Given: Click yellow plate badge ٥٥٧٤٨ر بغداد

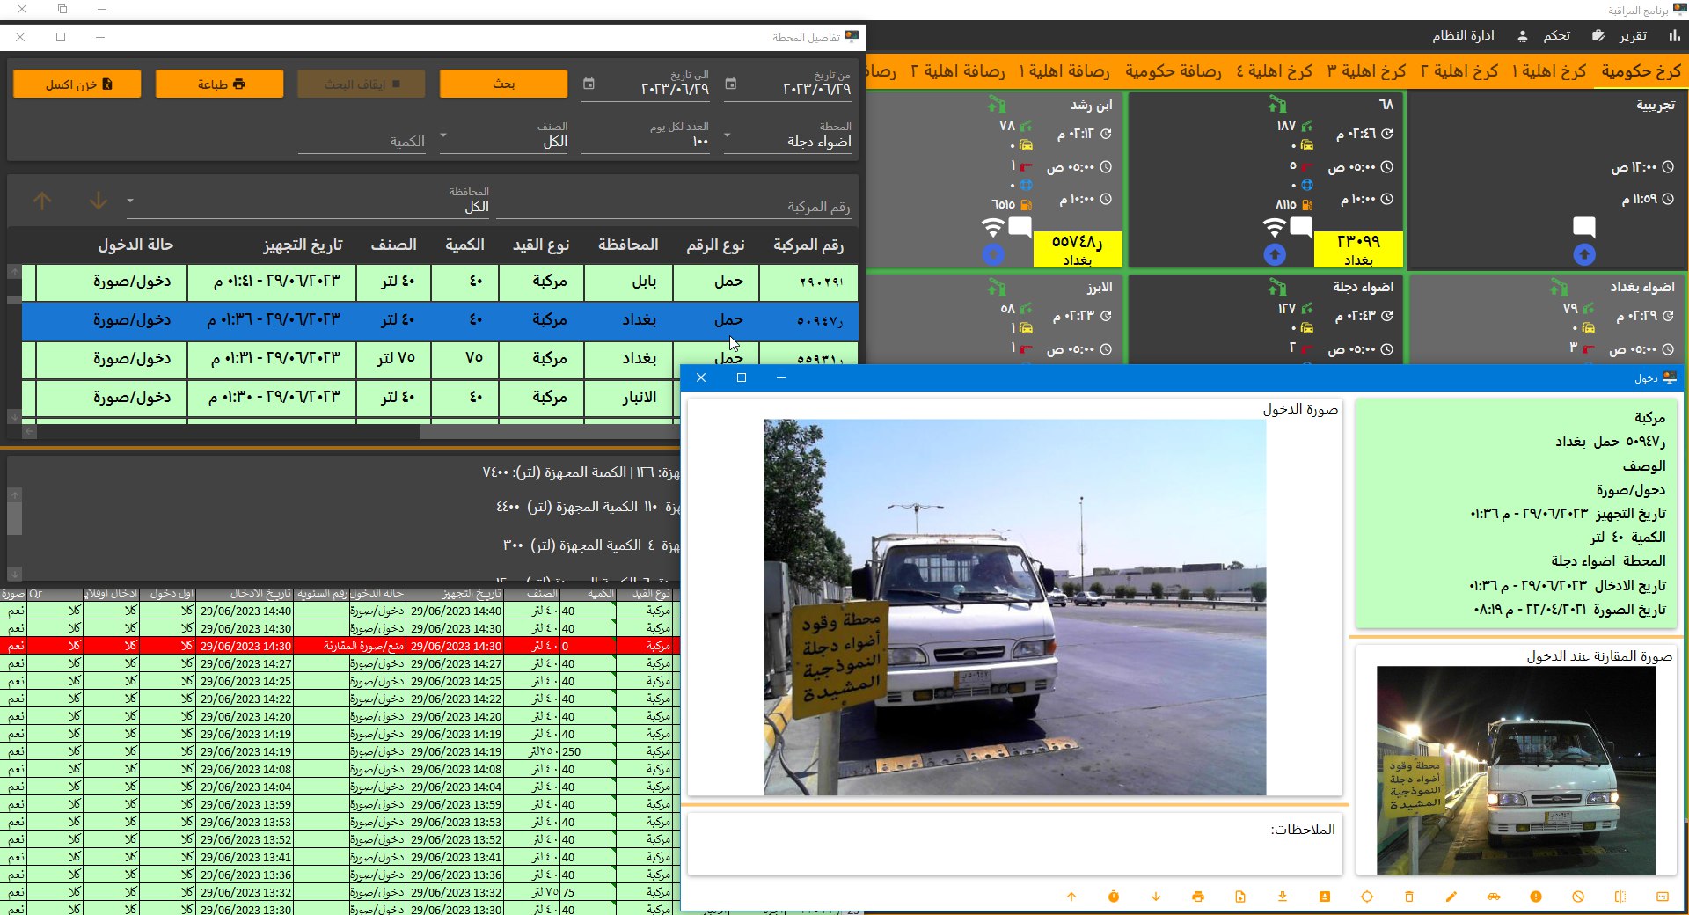Looking at the screenshot, I should [1078, 249].
